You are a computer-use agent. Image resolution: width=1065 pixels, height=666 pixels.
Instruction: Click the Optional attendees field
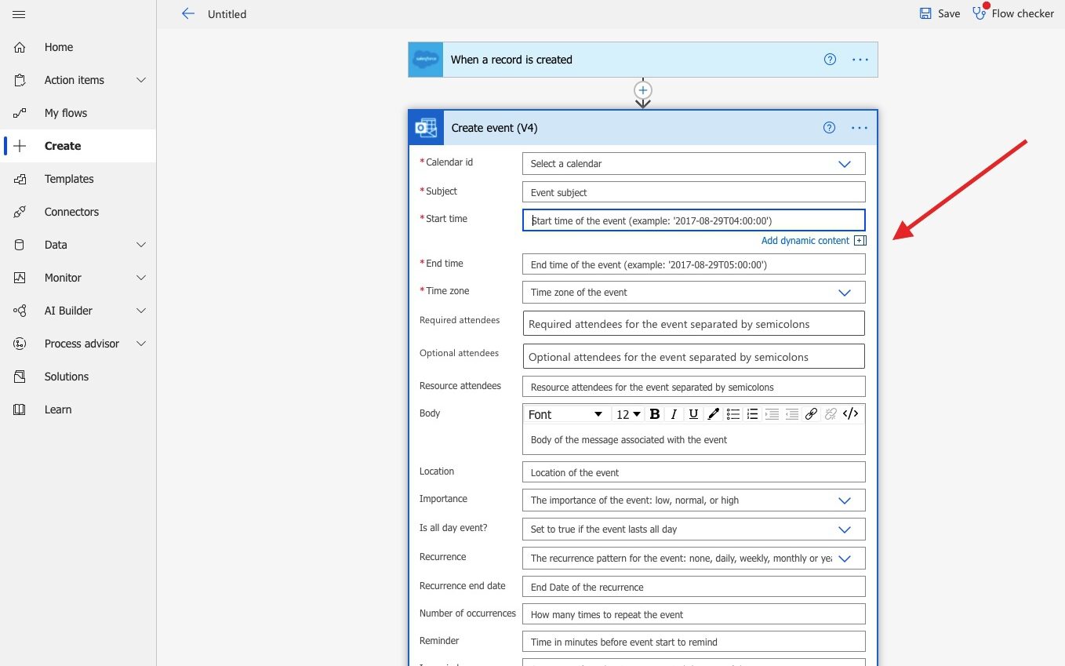click(x=694, y=357)
